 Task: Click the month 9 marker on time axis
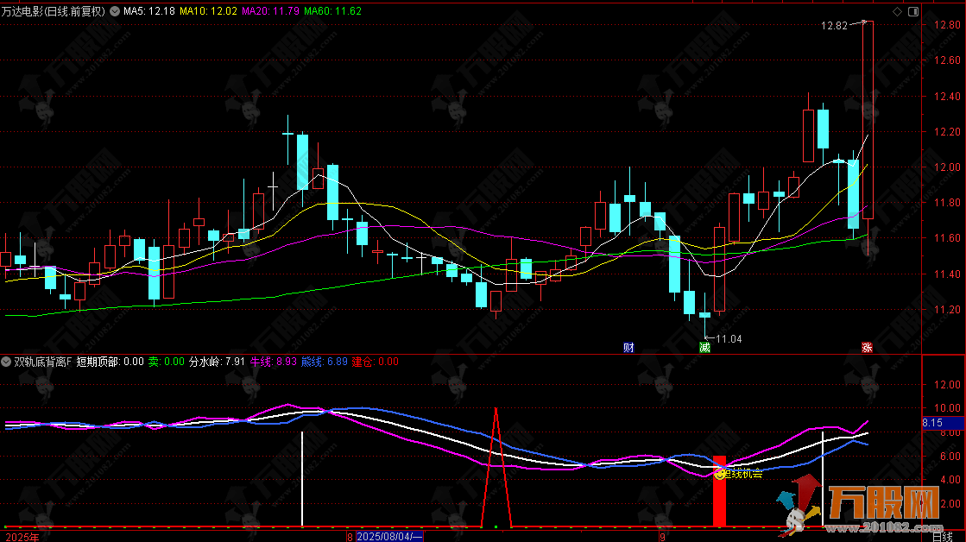(662, 537)
